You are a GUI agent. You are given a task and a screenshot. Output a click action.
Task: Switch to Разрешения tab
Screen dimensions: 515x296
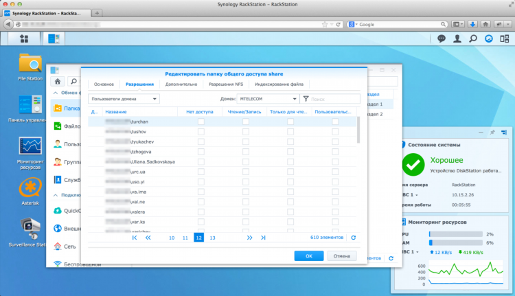pyautogui.click(x=139, y=84)
